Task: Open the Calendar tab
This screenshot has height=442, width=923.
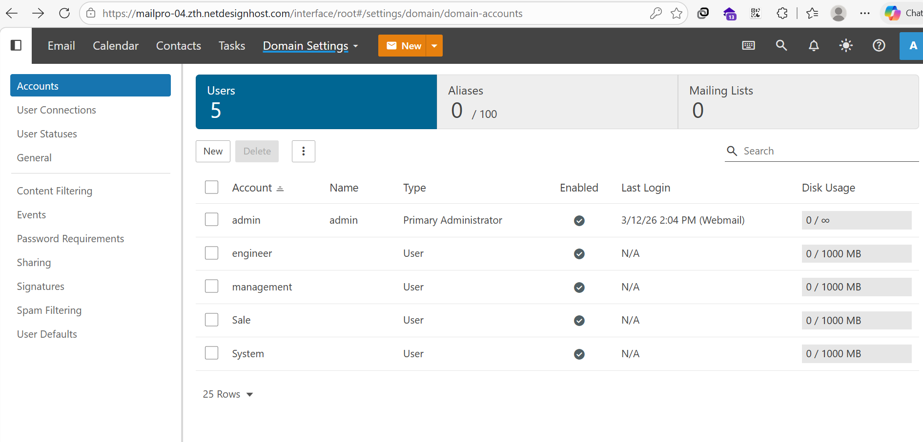Action: [116, 46]
